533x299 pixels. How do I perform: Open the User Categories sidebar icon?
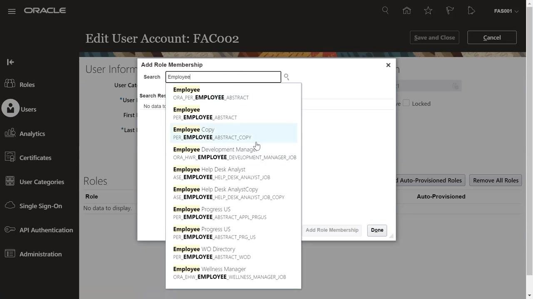10,181
